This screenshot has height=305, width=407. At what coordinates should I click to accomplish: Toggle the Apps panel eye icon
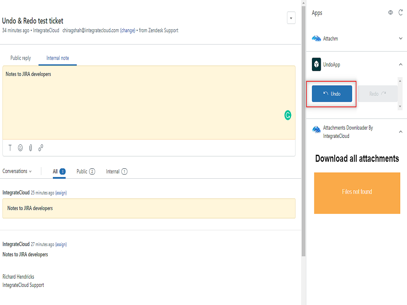coord(390,13)
